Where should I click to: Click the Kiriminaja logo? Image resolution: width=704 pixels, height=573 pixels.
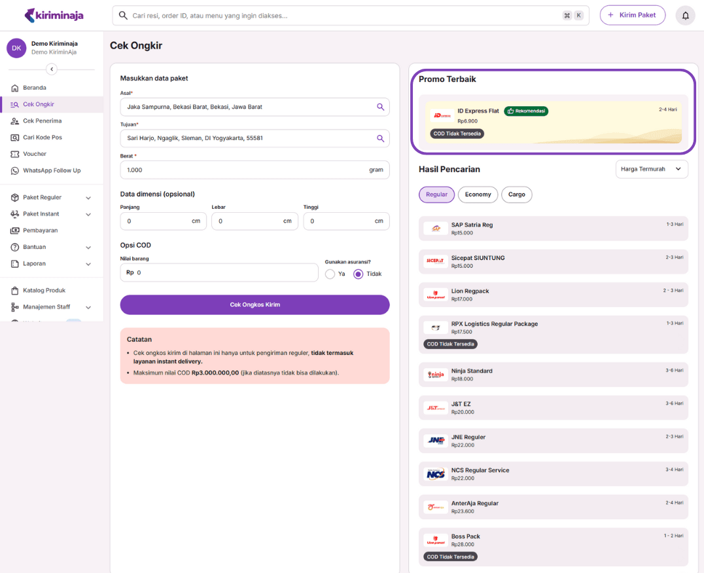coord(54,15)
